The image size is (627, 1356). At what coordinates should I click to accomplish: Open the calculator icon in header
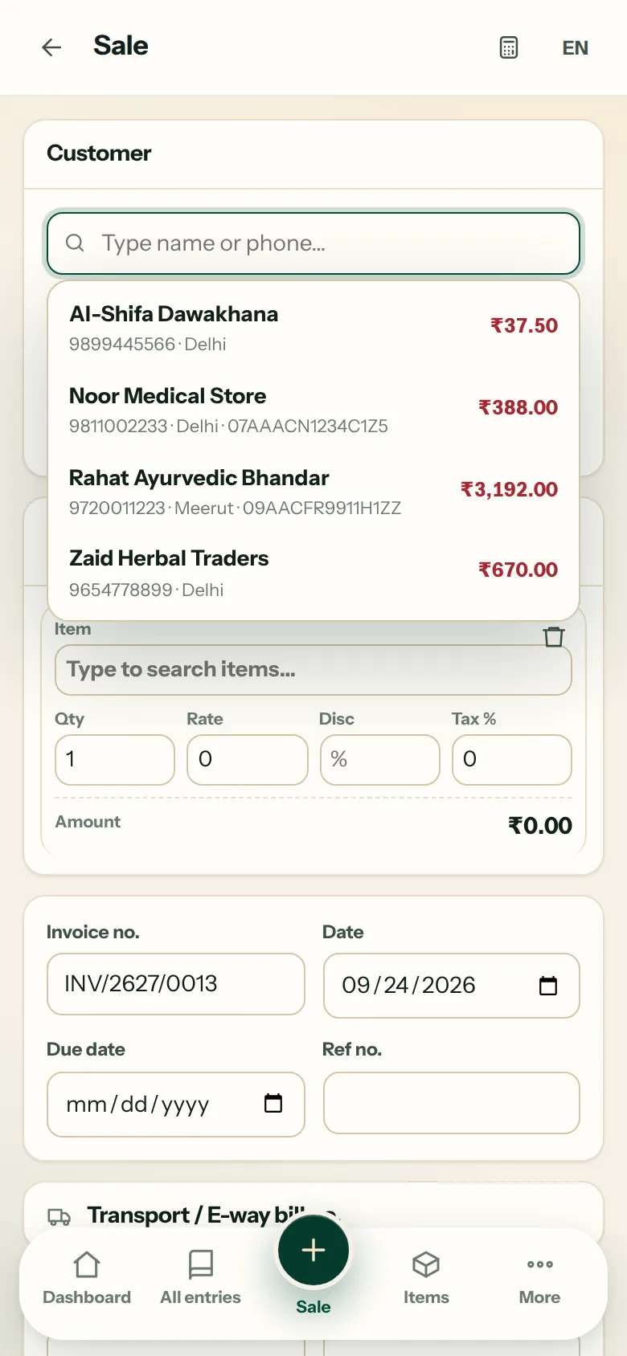pos(509,47)
